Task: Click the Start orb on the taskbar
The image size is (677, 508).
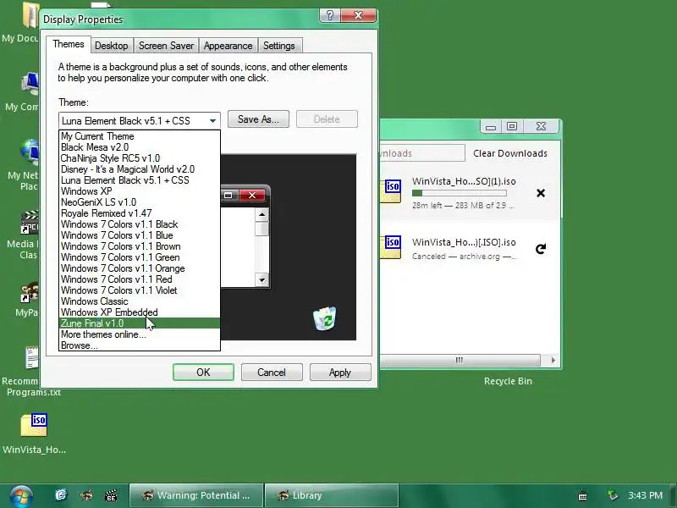Action: tap(20, 496)
